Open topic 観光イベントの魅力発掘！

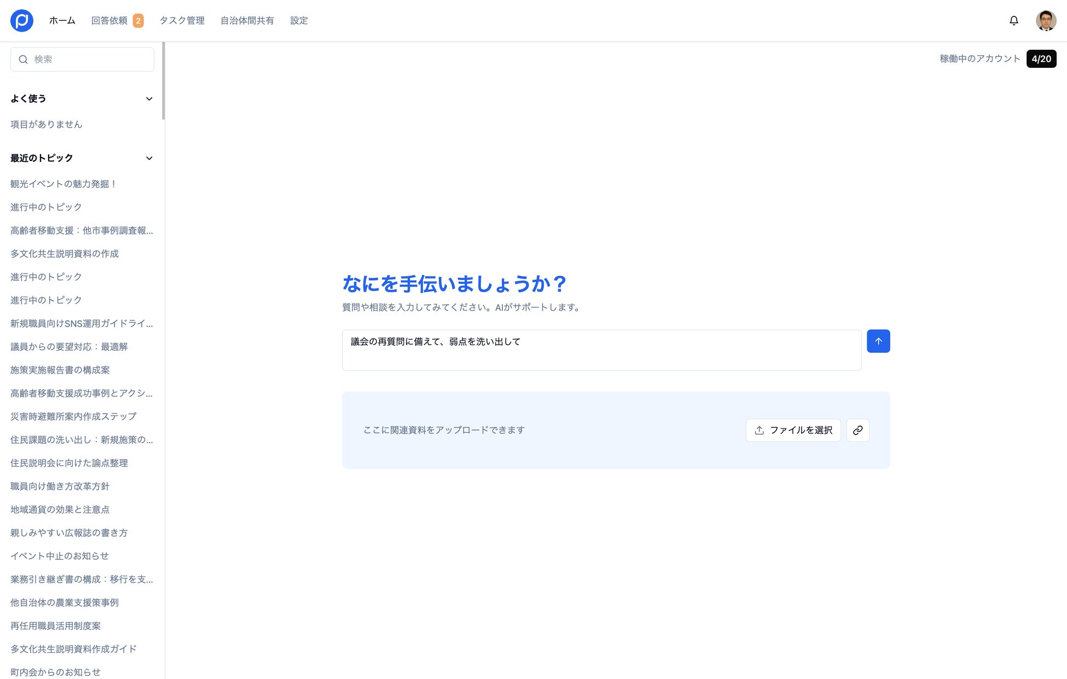[x=63, y=184]
